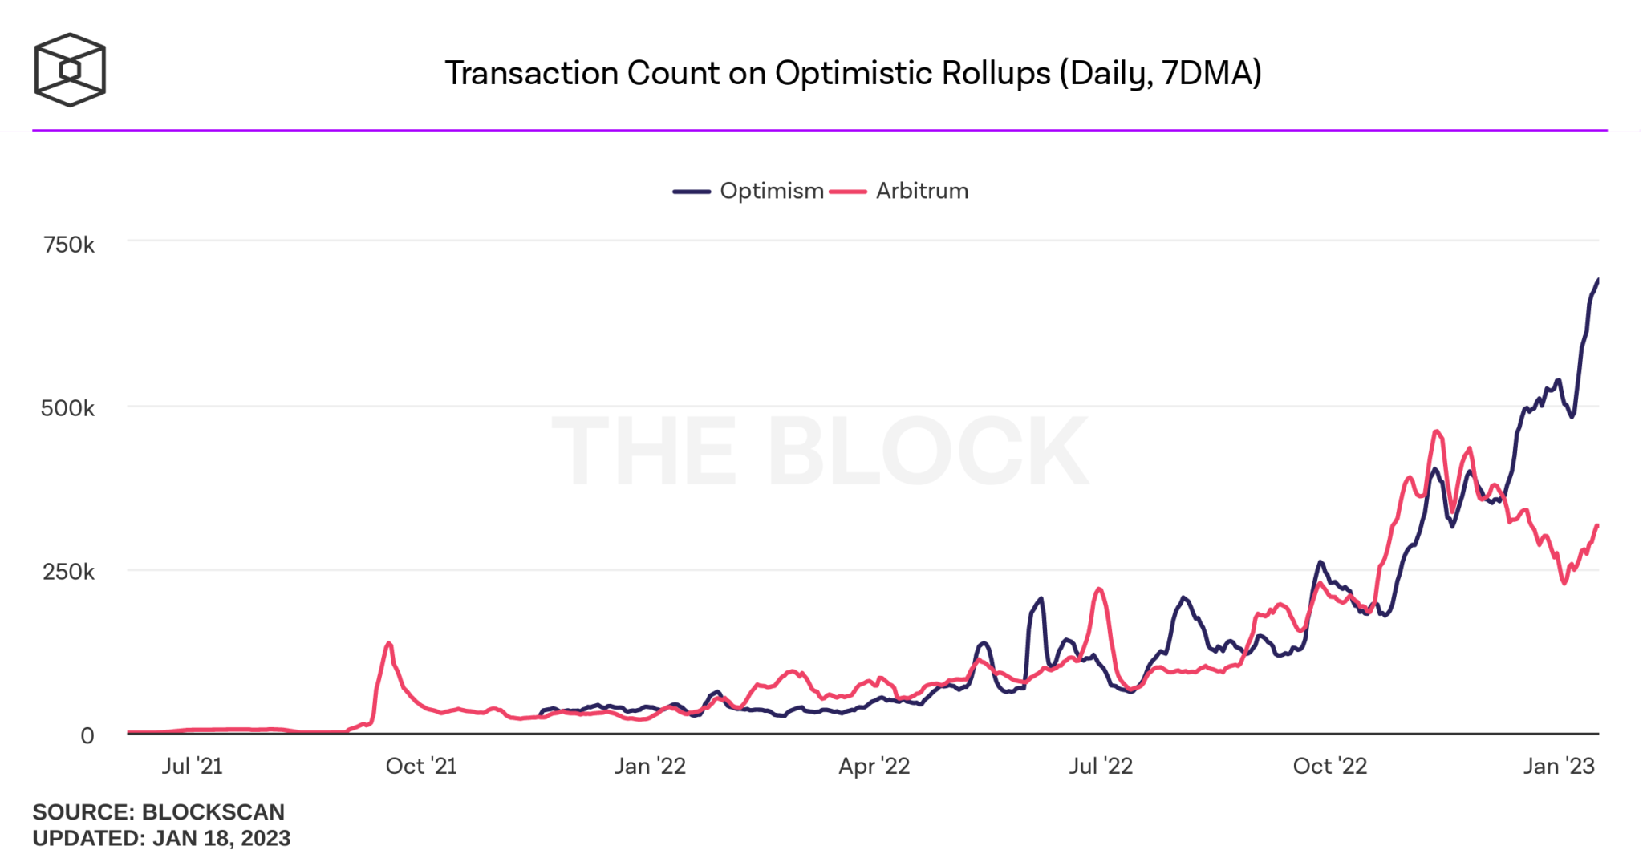The height and width of the screenshot is (862, 1643).
Task: Click the Jan '23 x-axis label
Action: [x=1559, y=766]
